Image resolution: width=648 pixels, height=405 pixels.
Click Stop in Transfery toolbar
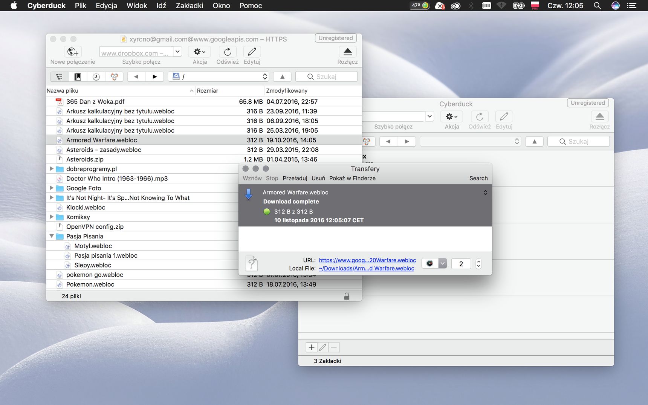tap(272, 178)
